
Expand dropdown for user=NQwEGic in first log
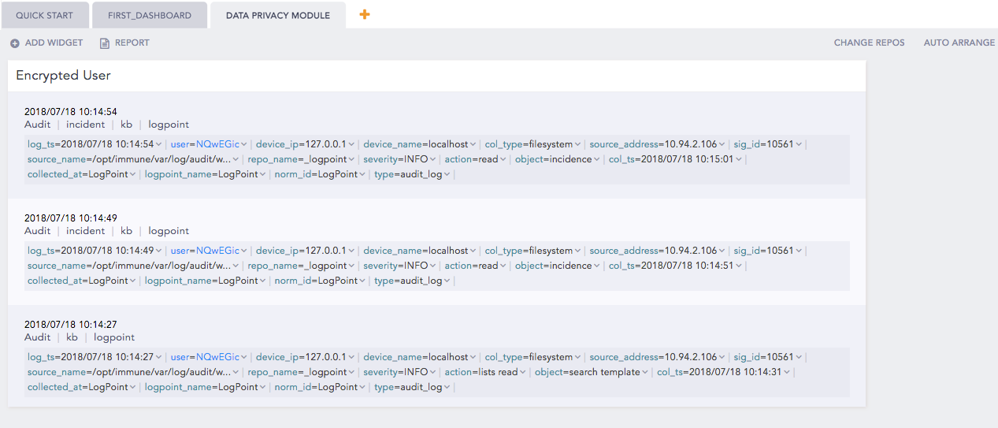click(244, 144)
